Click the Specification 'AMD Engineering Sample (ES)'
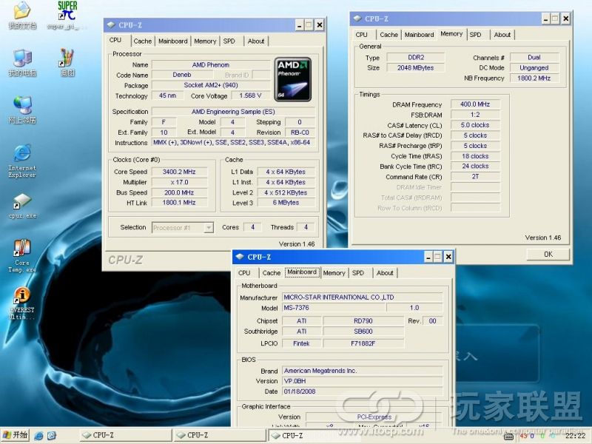 click(233, 112)
